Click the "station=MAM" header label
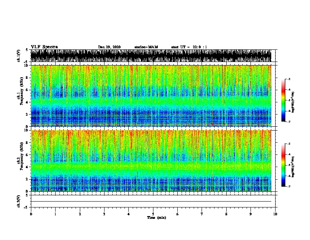The image size is (310, 240). click(x=146, y=47)
